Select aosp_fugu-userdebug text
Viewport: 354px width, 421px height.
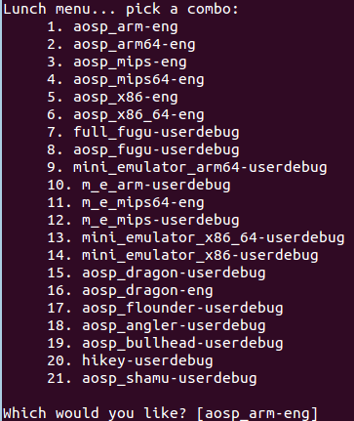156,150
